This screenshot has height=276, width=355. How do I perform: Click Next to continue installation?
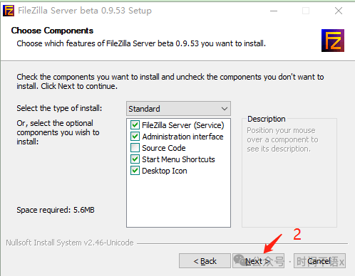(258, 261)
